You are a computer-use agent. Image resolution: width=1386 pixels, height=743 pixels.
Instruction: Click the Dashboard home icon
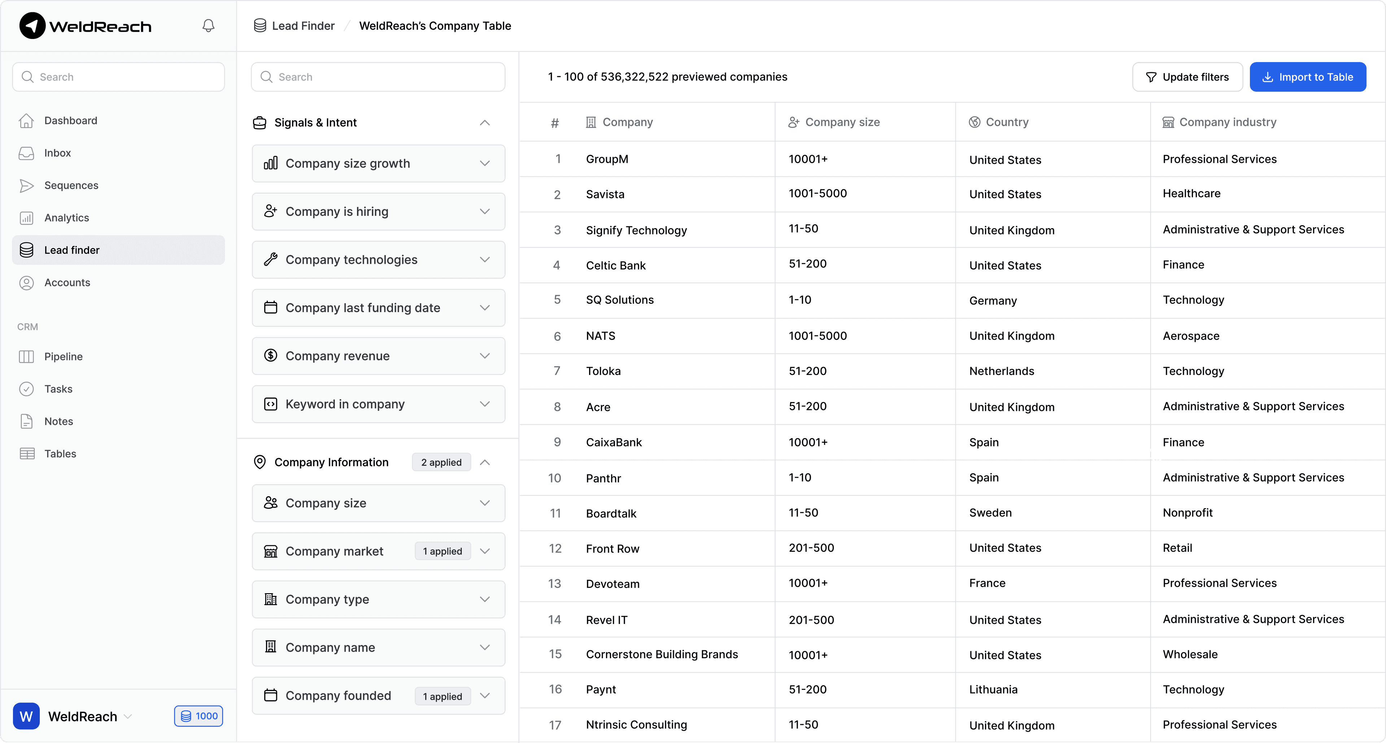[26, 121]
